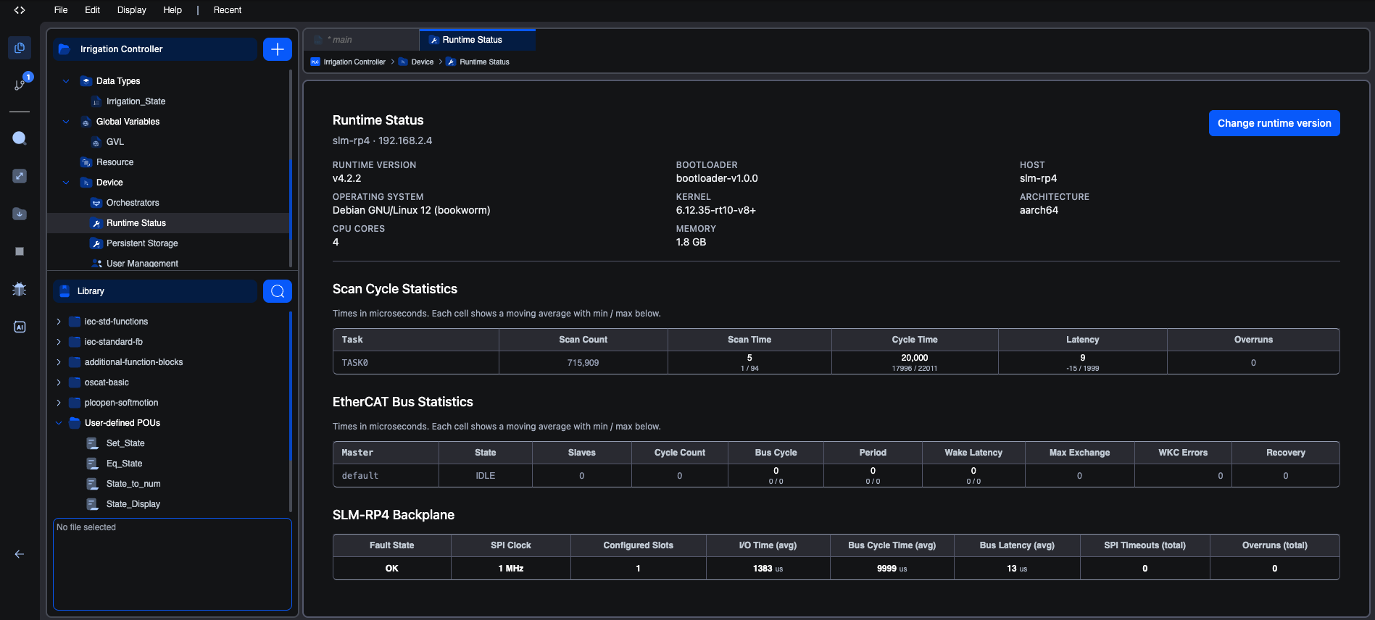Image resolution: width=1375 pixels, height=620 pixels.
Task: Switch to the Runtime Status tab
Action: point(477,40)
